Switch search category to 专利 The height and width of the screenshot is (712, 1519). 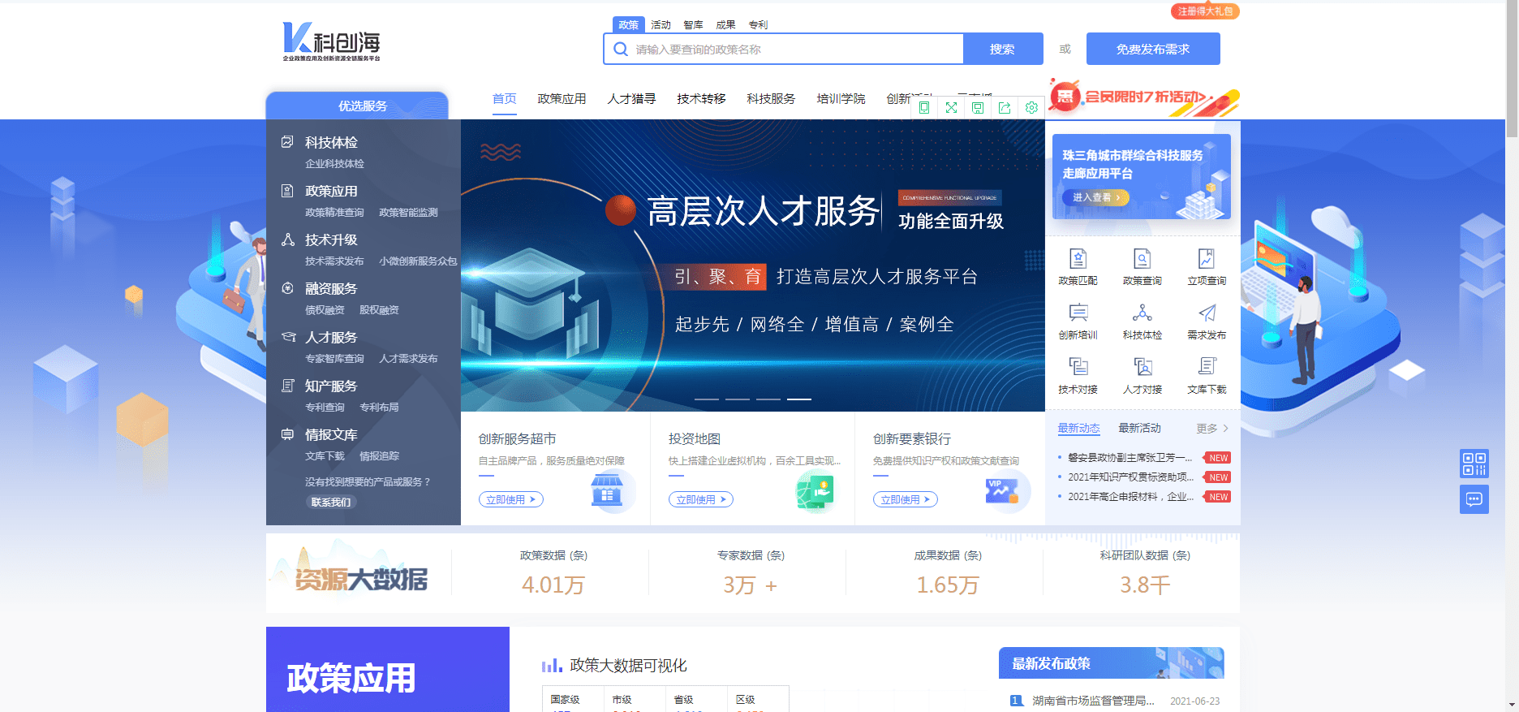758,25
